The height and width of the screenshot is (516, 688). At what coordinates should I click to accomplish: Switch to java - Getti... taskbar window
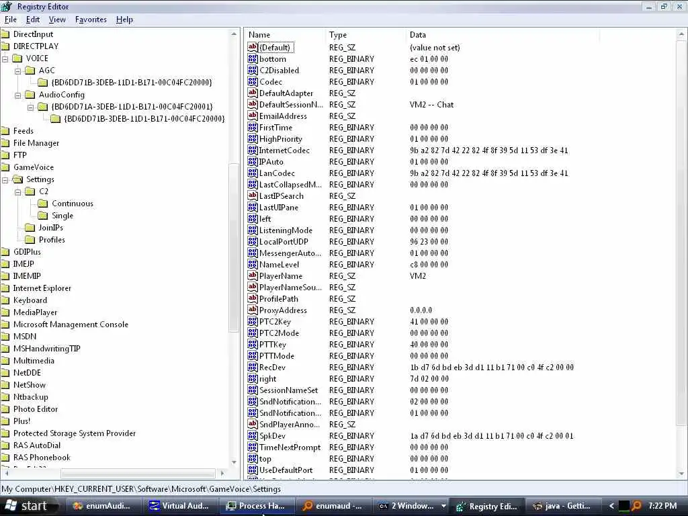(x=563, y=506)
